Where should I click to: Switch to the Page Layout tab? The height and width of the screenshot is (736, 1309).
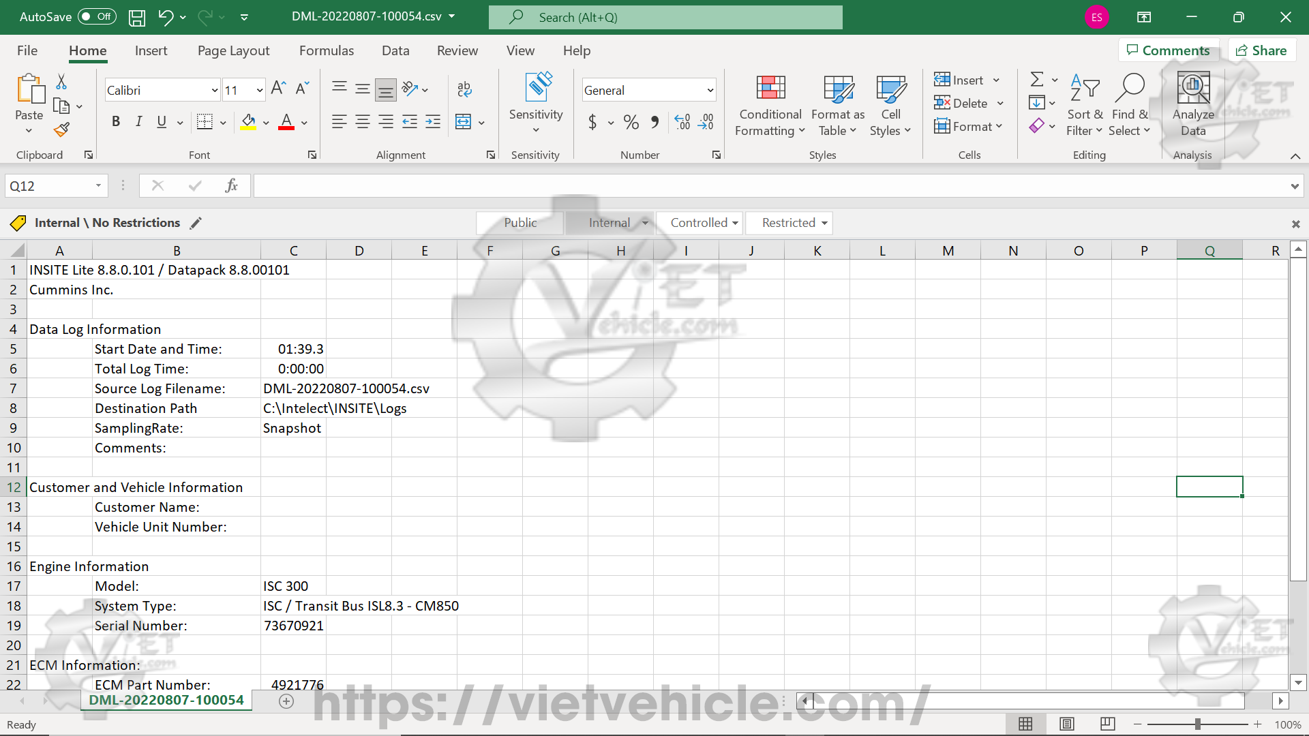coord(233,50)
